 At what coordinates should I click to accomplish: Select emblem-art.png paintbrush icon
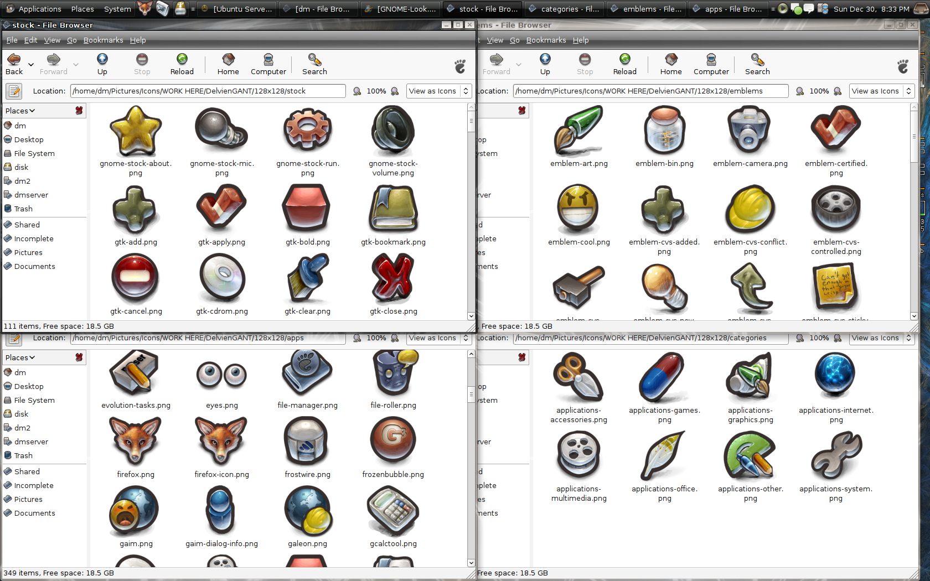[578, 131]
